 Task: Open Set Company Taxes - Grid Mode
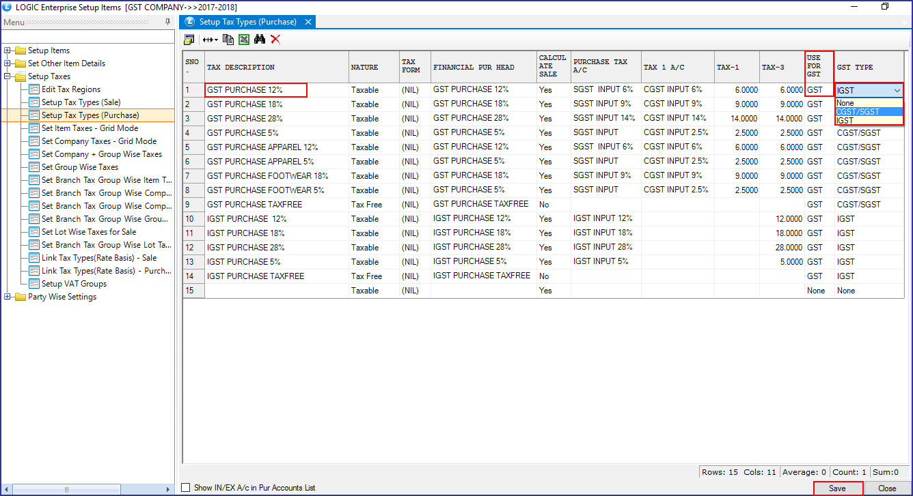[x=99, y=141]
